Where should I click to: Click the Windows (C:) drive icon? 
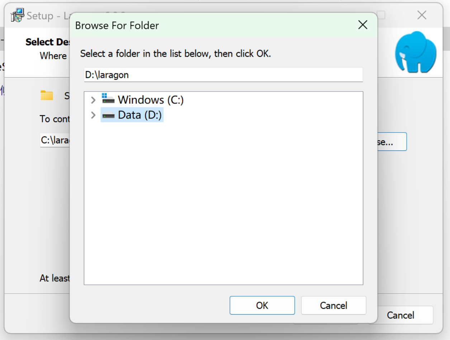(108, 98)
